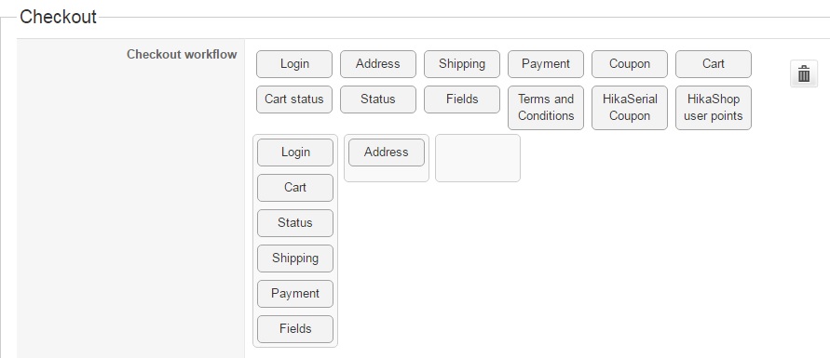Pick the Payment block in top row
This screenshot has width=830, height=358.
pos(546,64)
